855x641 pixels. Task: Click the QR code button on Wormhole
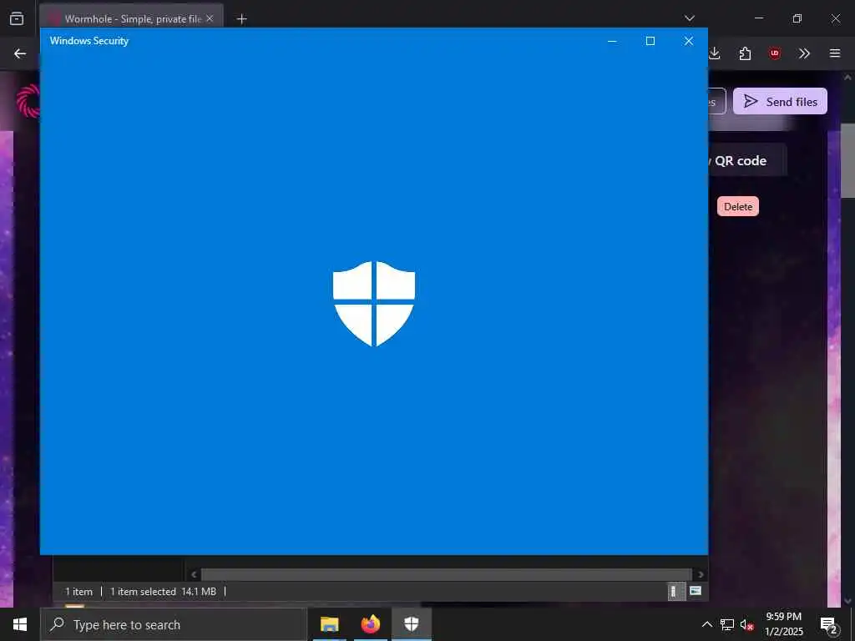pyautogui.click(x=747, y=160)
